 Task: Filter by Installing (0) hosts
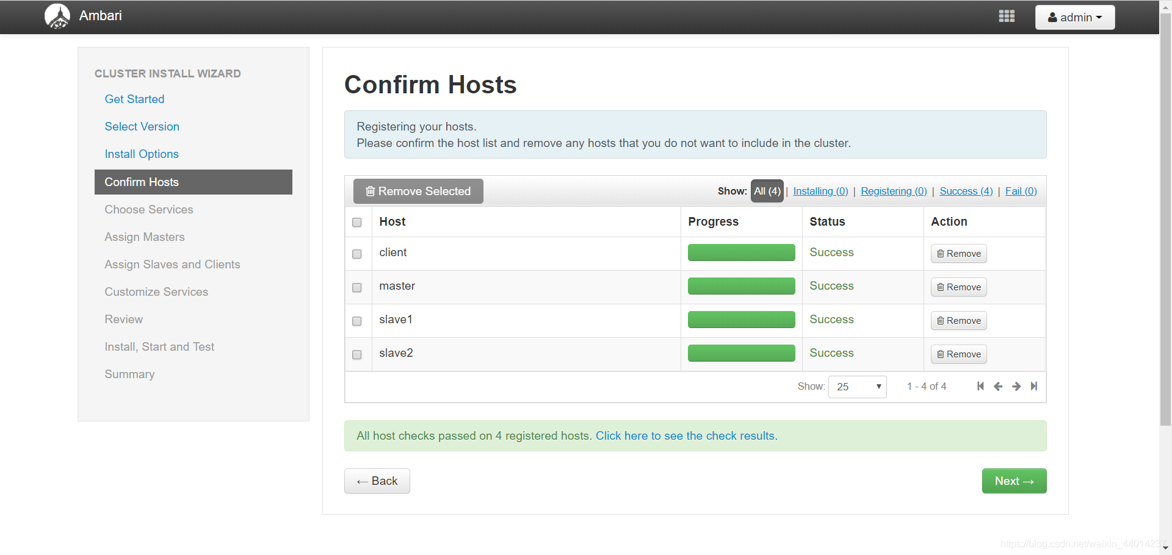click(820, 191)
